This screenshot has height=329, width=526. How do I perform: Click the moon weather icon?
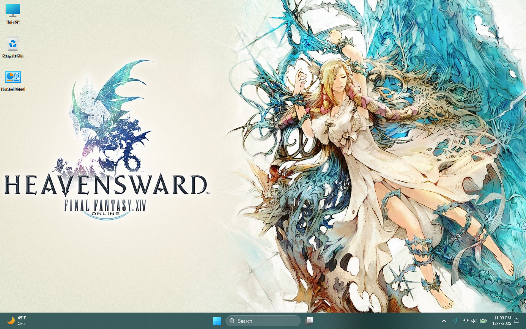(x=11, y=320)
